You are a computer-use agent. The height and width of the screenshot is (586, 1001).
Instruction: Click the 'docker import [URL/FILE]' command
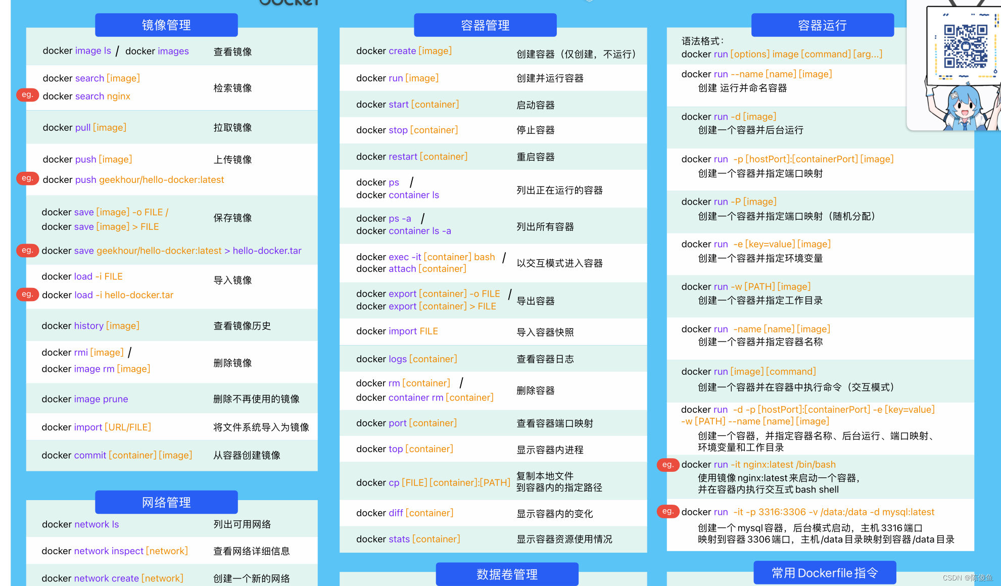96,427
